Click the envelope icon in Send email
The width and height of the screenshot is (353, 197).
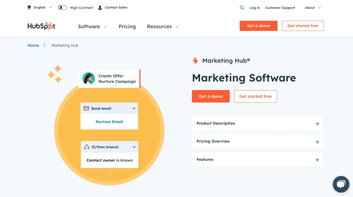86,108
